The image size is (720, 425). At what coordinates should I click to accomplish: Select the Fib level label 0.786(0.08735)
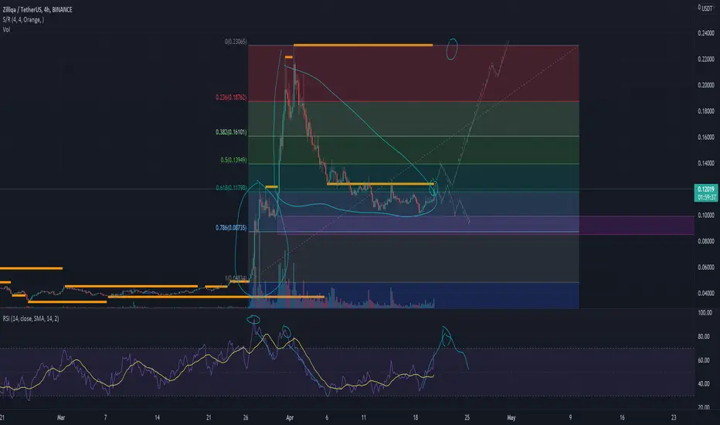pyautogui.click(x=231, y=228)
